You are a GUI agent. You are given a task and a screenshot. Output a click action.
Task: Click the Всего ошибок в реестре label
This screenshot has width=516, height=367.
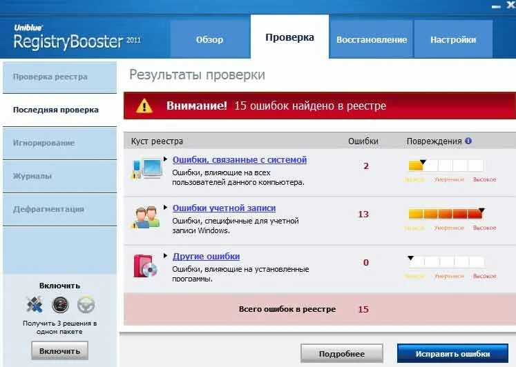pos(287,309)
